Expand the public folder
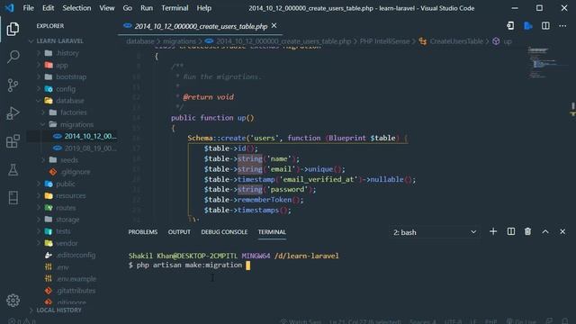 pos(66,184)
